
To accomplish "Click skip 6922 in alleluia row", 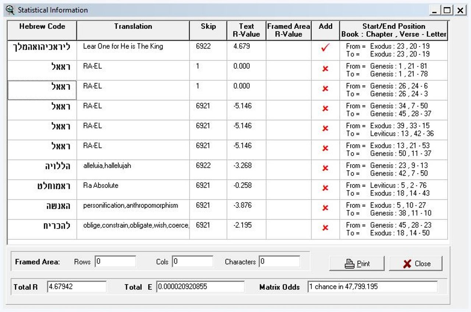I will pyautogui.click(x=208, y=169).
